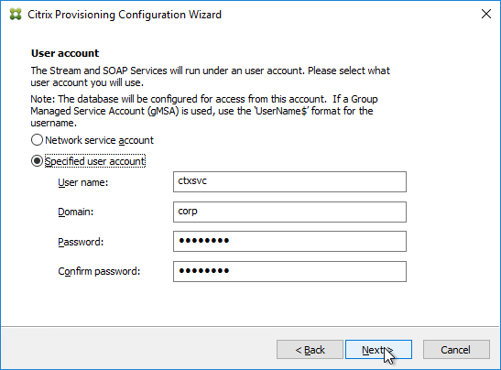This screenshot has width=501, height=370.
Task: Proceed with the Next button
Action: tap(378, 350)
